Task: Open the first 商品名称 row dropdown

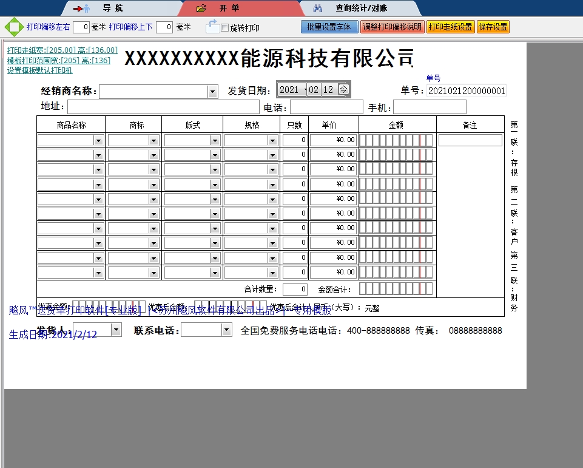Action: pos(97,140)
